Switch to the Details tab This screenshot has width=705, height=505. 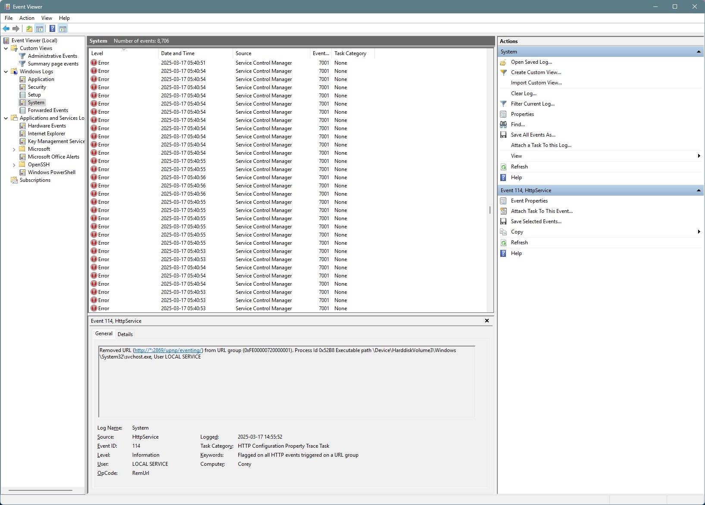pyautogui.click(x=125, y=334)
